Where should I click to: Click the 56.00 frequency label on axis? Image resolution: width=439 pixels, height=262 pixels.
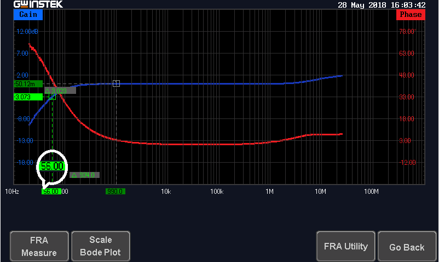(52, 192)
